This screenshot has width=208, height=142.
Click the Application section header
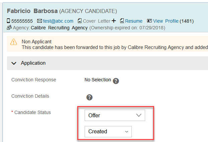pos(107,63)
